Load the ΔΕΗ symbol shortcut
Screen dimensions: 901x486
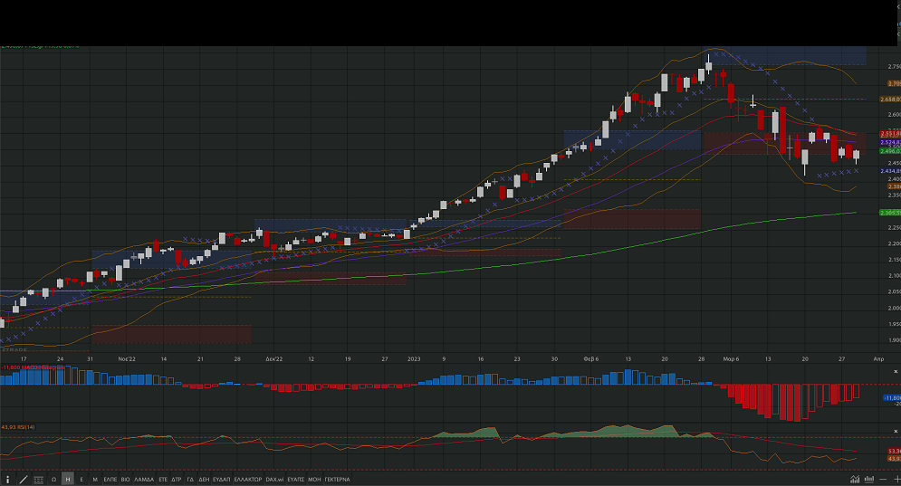click(204, 479)
